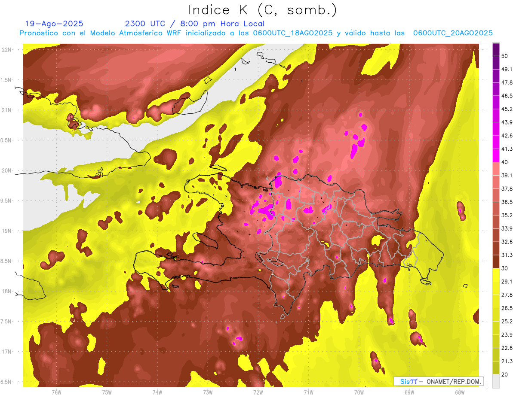Click the yellow colorbar segment between 29.1 and 30
This screenshot has height=398, width=516.
pos(496,275)
